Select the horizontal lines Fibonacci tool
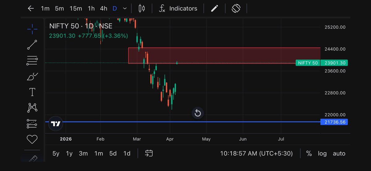 pyautogui.click(x=32, y=60)
